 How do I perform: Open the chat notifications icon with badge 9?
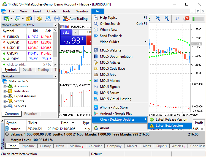[x=186, y=18]
